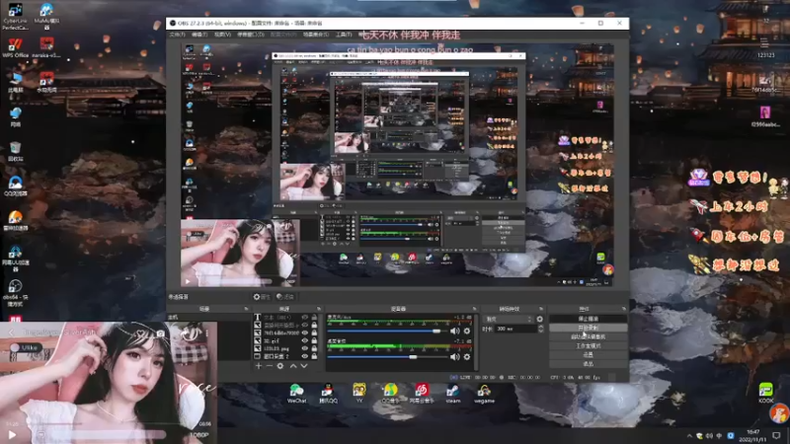Open obs64 desktop shortcut
790x444 pixels.
[x=15, y=292]
